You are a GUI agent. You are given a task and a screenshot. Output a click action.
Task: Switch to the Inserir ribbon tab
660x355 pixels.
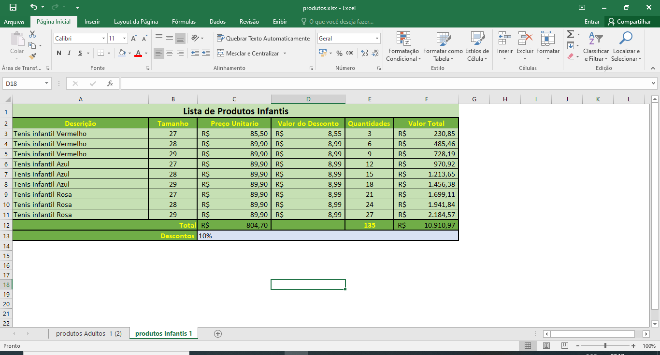click(92, 22)
